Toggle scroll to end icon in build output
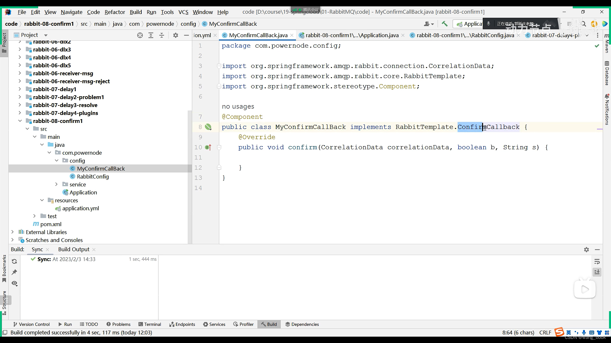Image resolution: width=611 pixels, height=343 pixels. click(597, 272)
